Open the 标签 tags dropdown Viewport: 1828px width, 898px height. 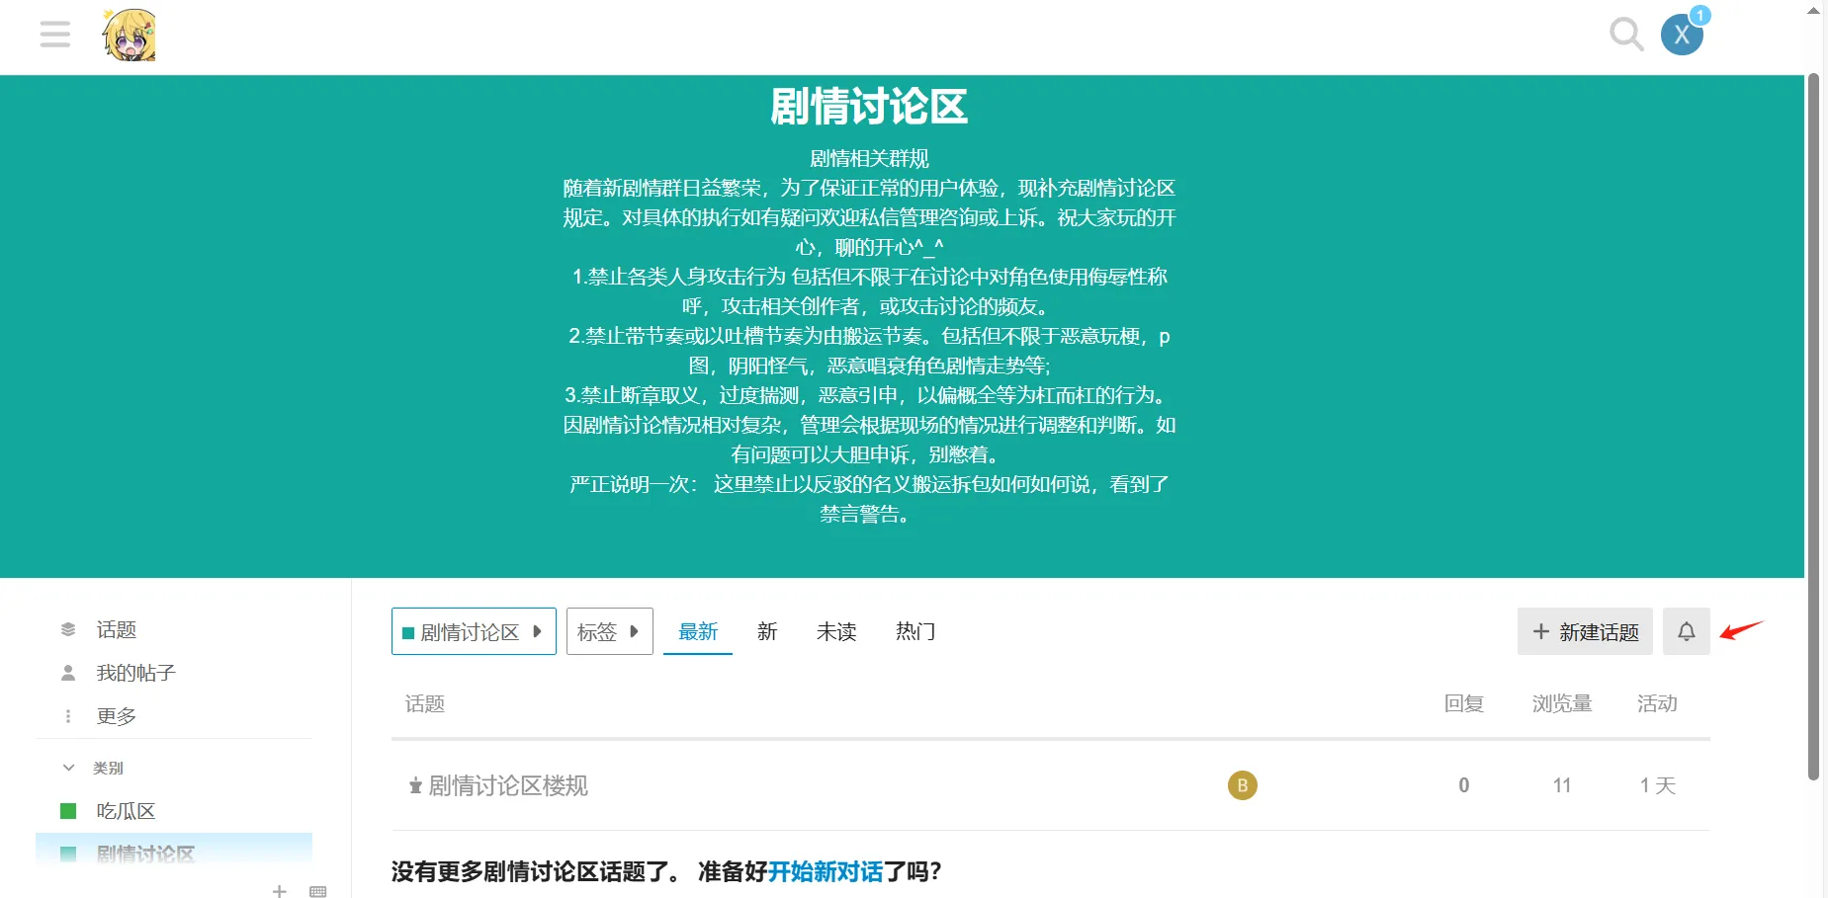609,631
